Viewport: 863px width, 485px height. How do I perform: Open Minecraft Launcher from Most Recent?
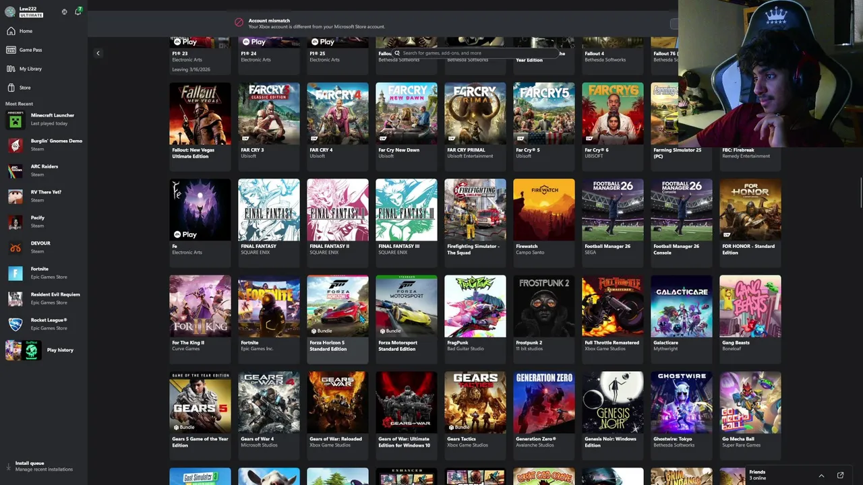click(x=44, y=119)
